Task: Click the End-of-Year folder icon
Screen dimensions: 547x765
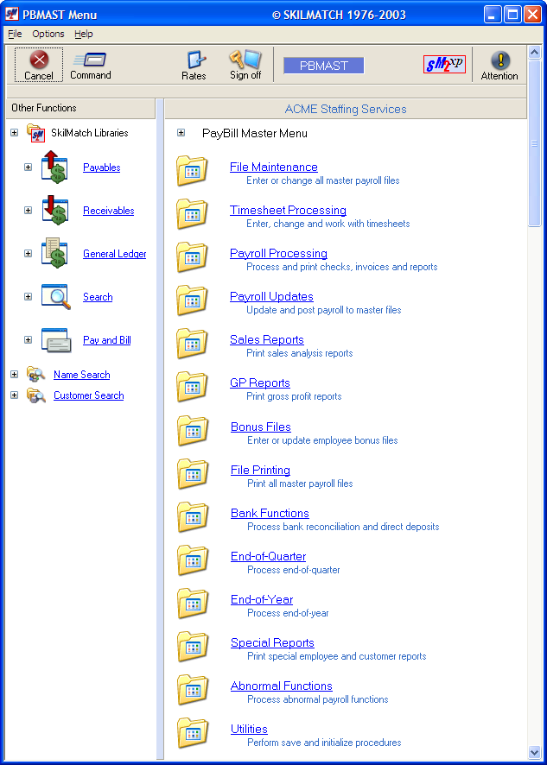Action: pos(193,604)
